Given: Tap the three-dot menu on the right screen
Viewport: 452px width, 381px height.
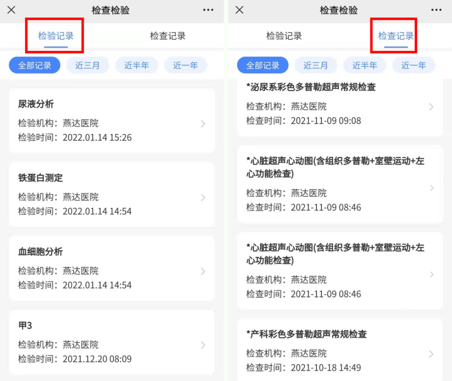Looking at the screenshot, I should [x=434, y=10].
